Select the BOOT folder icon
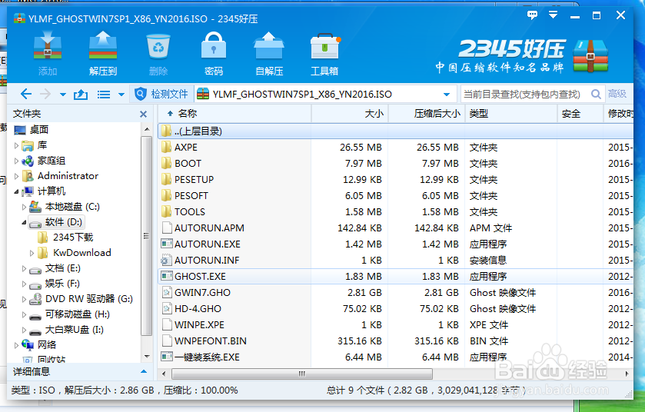 (166, 163)
